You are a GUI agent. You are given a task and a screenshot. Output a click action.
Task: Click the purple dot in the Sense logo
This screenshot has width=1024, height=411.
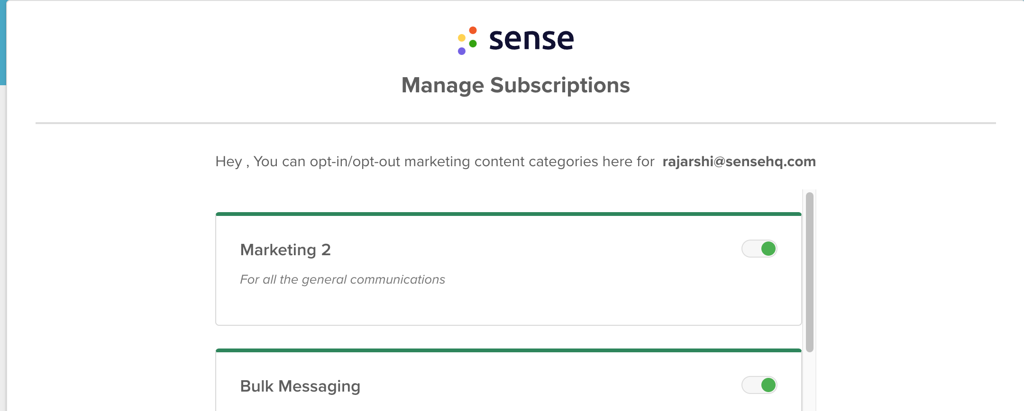(462, 51)
